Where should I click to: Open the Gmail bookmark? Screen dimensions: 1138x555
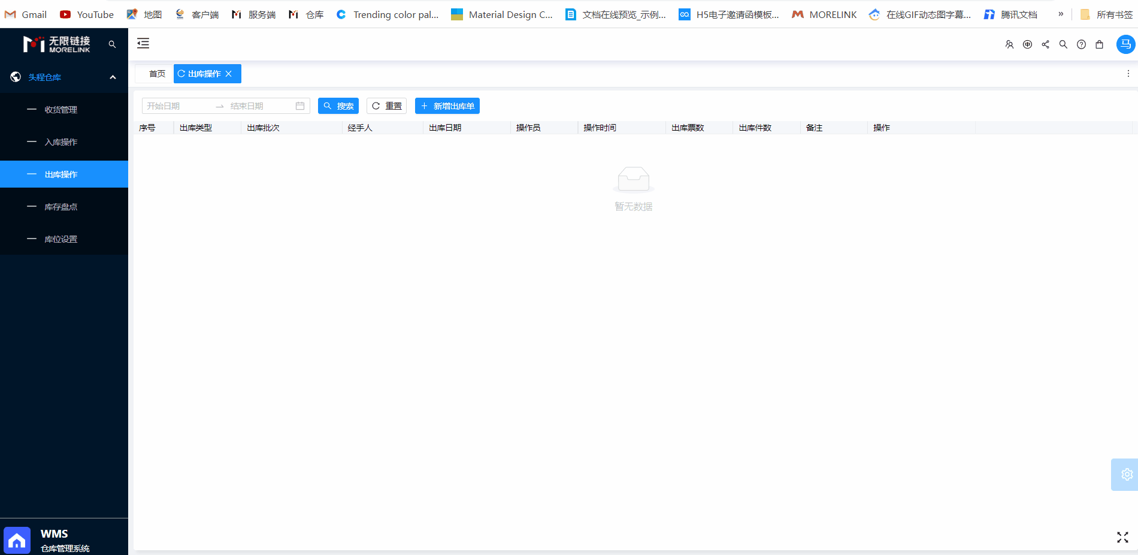tap(26, 14)
